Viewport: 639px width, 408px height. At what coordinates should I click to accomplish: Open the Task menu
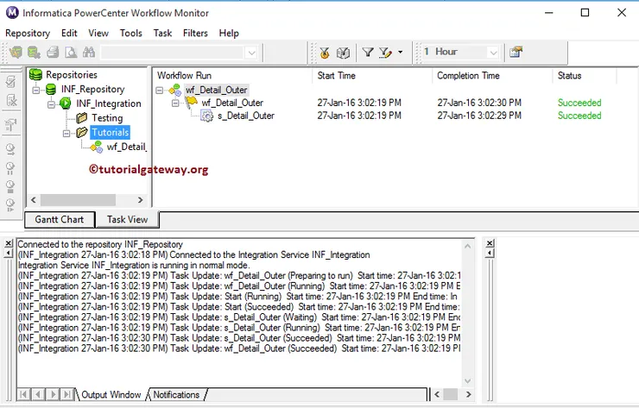[x=162, y=33]
